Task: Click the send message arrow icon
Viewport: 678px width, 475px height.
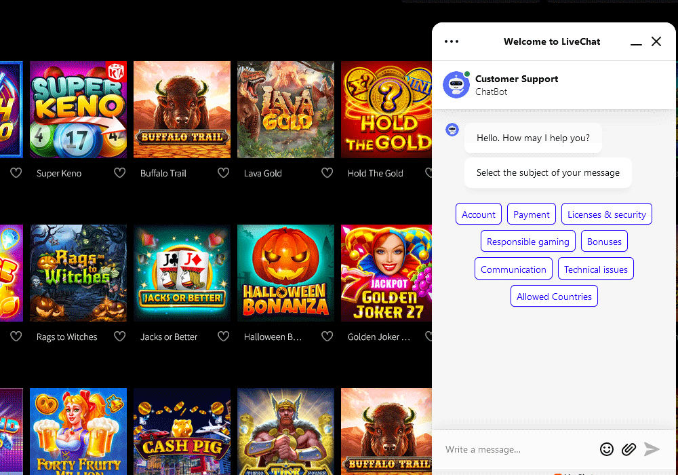Action: pos(652,449)
